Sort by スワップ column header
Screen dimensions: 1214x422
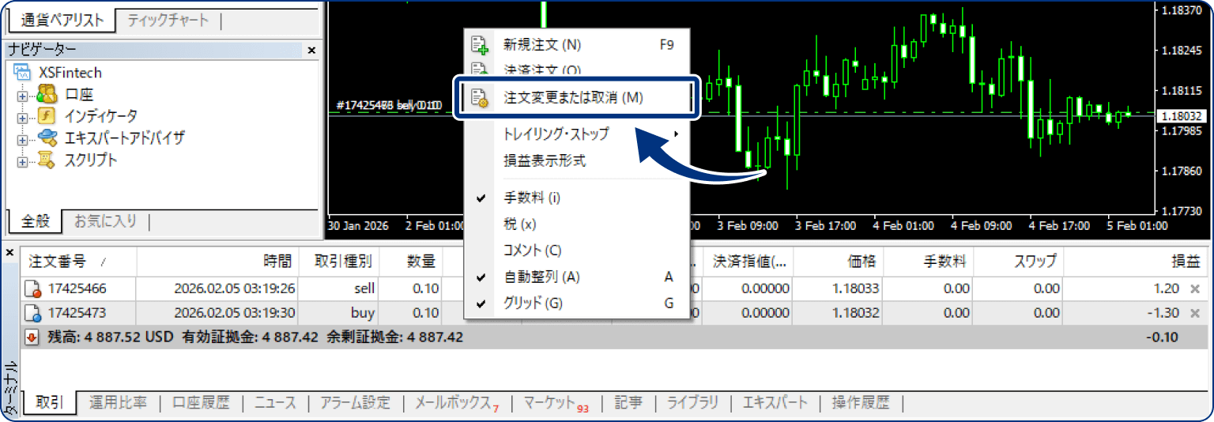tap(1019, 261)
